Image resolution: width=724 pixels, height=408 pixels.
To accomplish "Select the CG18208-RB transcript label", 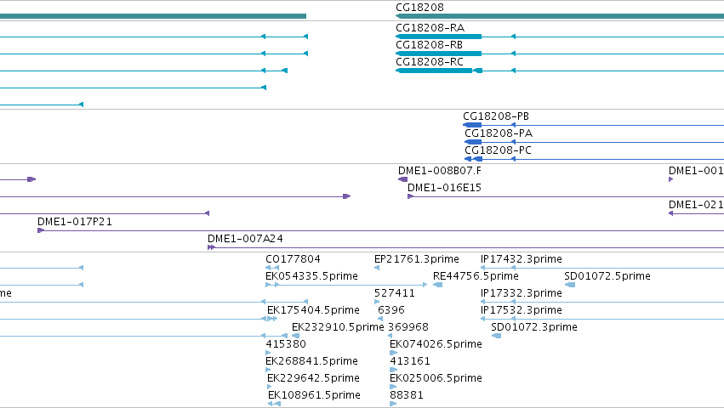I will (429, 45).
